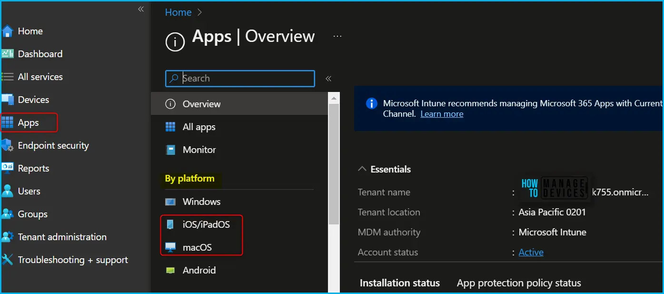The width and height of the screenshot is (664, 294).
Task: Click the blue info icon in banner
Action: (371, 103)
